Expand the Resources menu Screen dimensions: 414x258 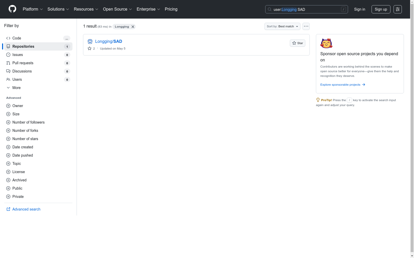86,9
